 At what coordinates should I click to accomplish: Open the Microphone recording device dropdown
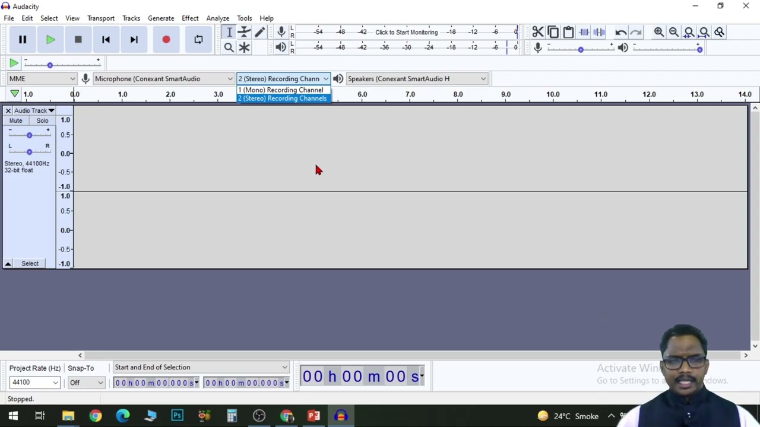[164, 79]
